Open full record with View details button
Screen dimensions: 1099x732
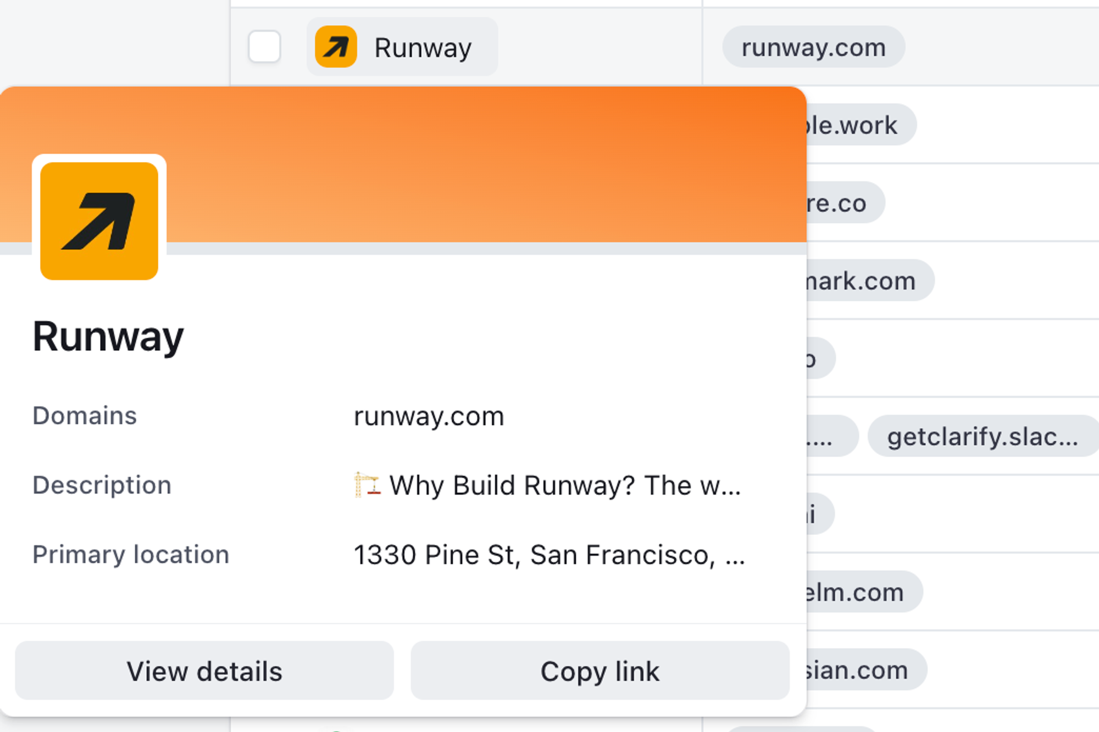204,670
